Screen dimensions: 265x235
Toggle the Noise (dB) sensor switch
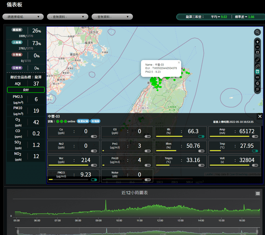click(x=148, y=180)
